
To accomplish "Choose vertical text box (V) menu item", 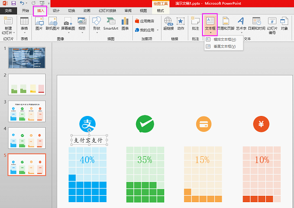I will coord(224,46).
